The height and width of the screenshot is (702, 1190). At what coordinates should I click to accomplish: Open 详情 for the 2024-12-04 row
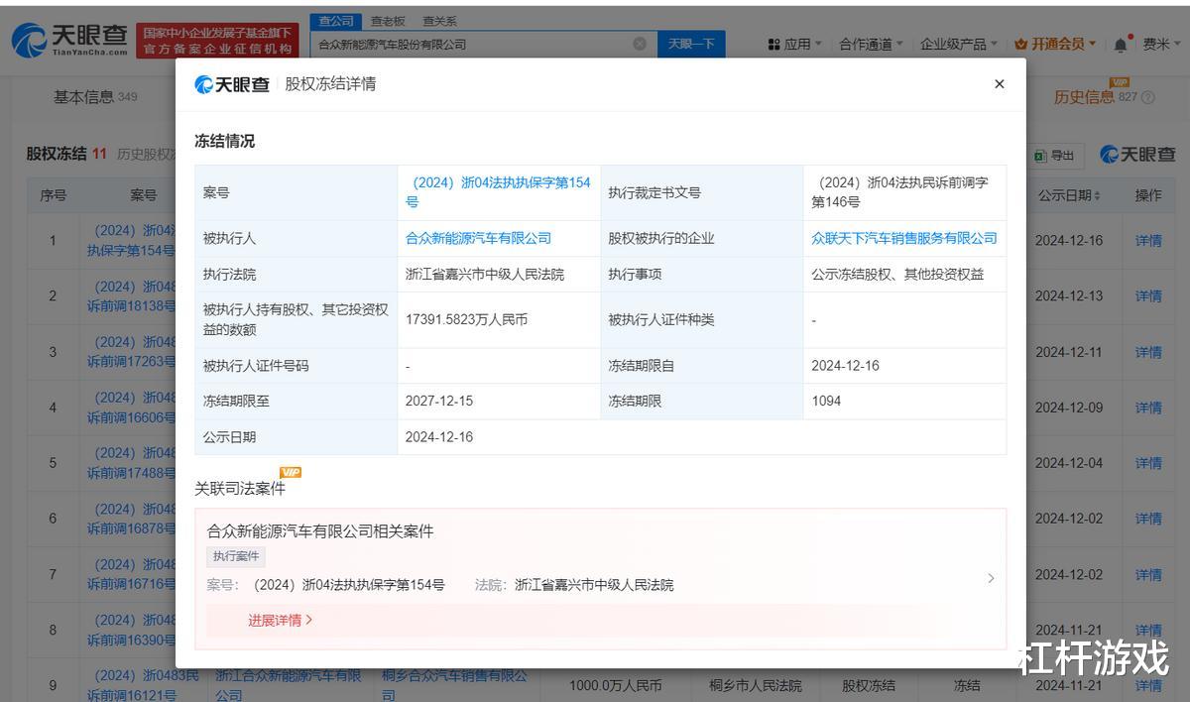pos(1148,463)
